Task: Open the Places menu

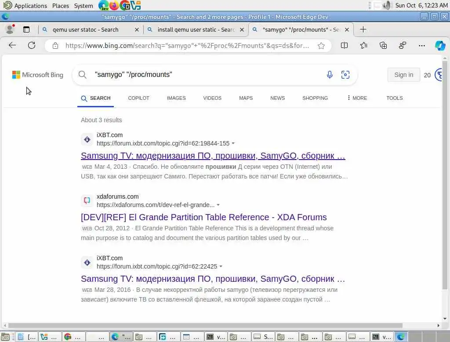Action: pos(61,5)
